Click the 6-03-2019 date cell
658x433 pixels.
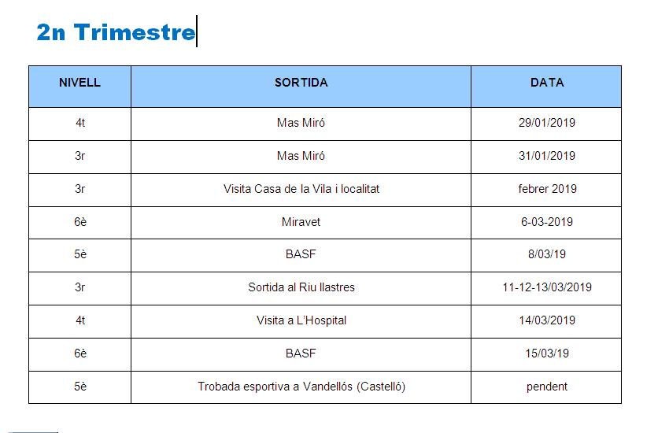click(x=546, y=222)
